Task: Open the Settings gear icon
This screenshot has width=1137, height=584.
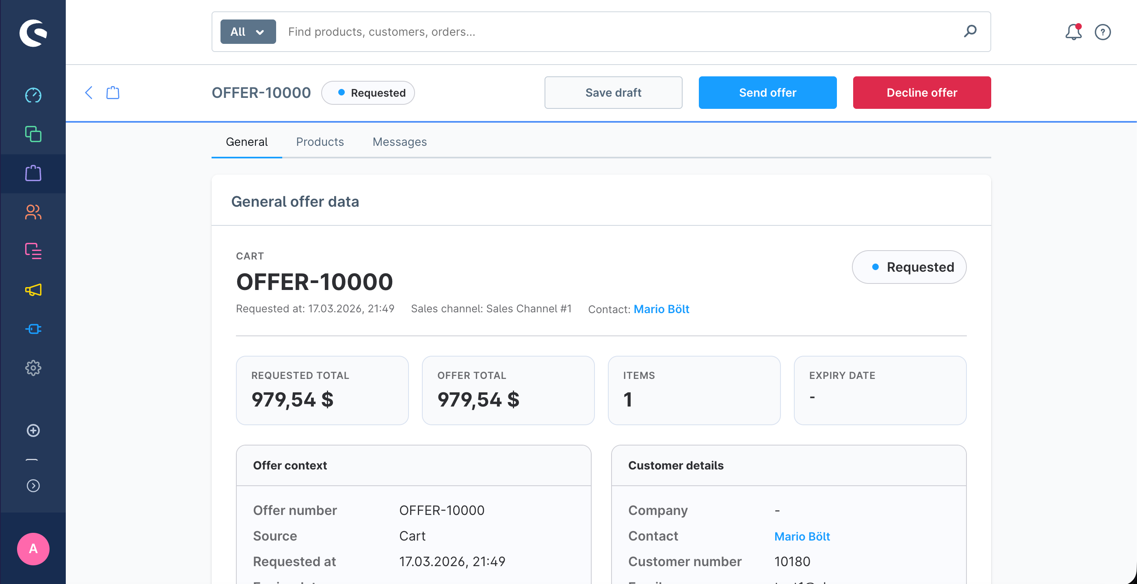Action: [x=33, y=368]
